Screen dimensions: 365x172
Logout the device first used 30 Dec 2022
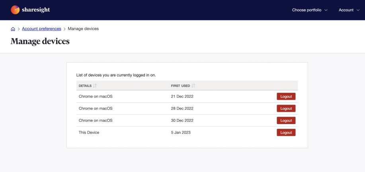pos(286,120)
